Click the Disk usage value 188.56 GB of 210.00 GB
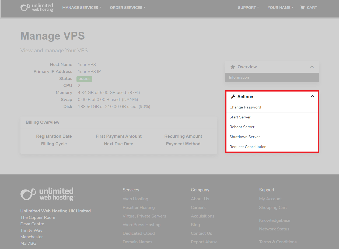Image resolution: width=339 pixels, height=249 pixels. 114,107
